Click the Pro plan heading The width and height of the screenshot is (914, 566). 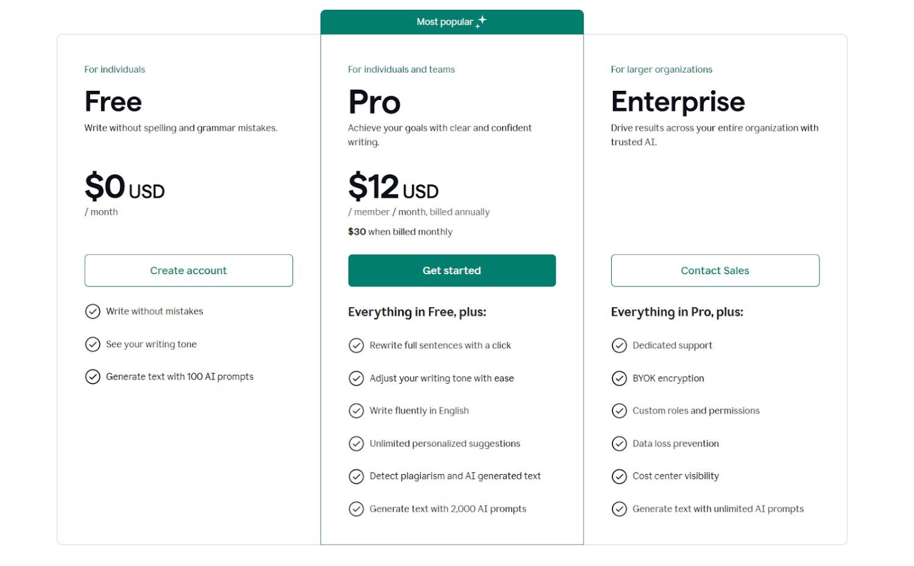374,102
